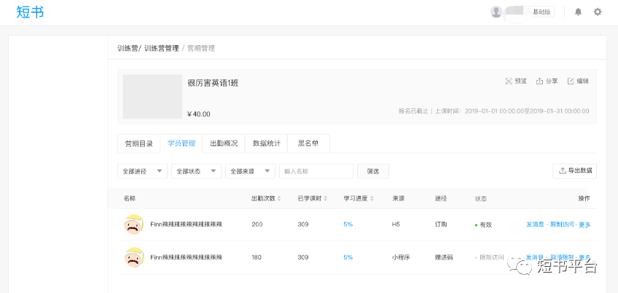Click 发消息 for the H5 student
618x293 pixels.
[x=535, y=225]
